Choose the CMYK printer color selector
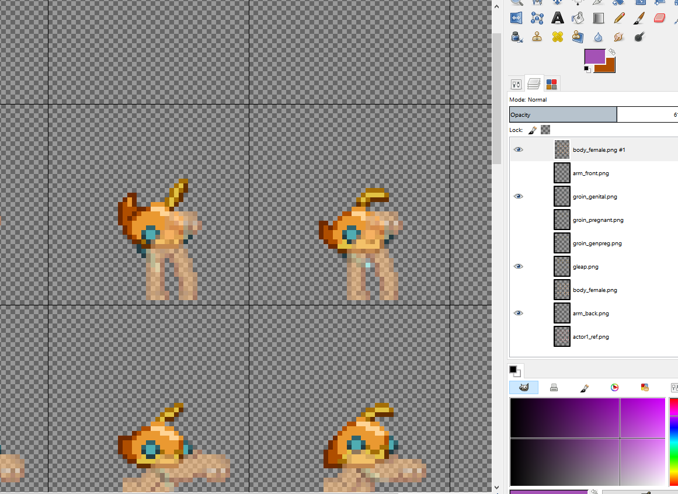Screen dimensions: 678x494 [x=554, y=387]
